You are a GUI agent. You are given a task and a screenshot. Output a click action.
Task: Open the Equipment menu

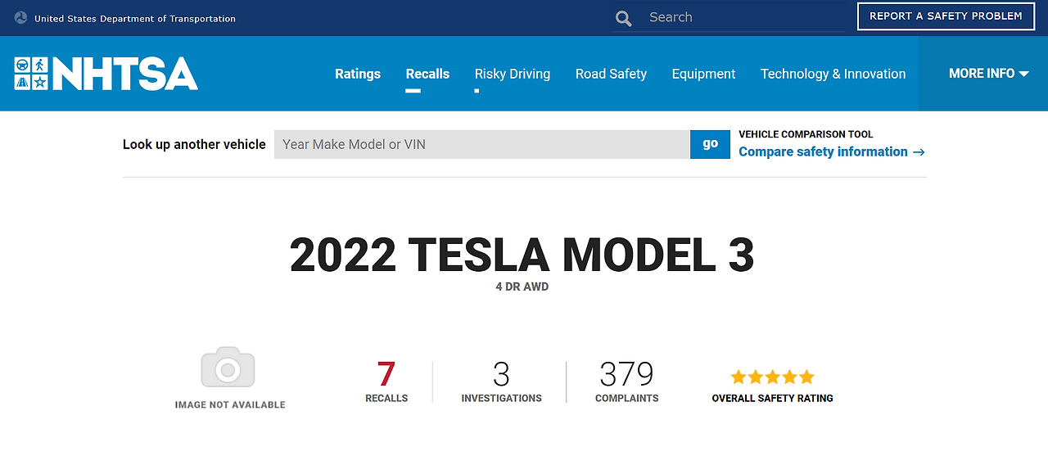[703, 74]
